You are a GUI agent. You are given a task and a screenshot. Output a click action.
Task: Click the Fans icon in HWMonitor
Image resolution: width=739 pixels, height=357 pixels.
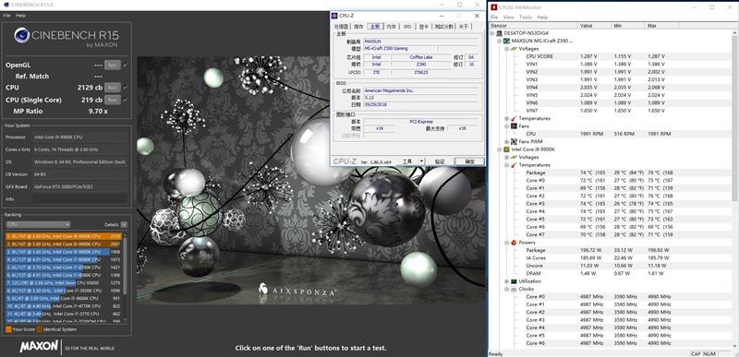pos(514,126)
